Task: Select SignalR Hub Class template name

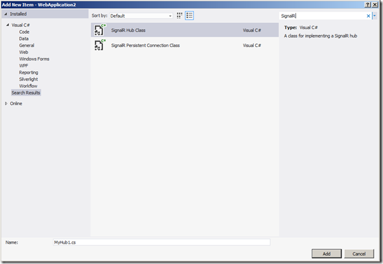Action: [129, 31]
